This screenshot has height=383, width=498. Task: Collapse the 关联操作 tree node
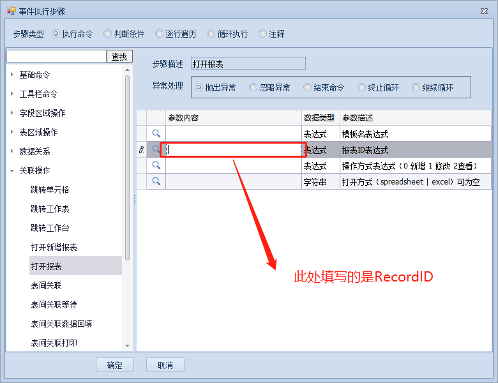pyautogui.click(x=12, y=170)
